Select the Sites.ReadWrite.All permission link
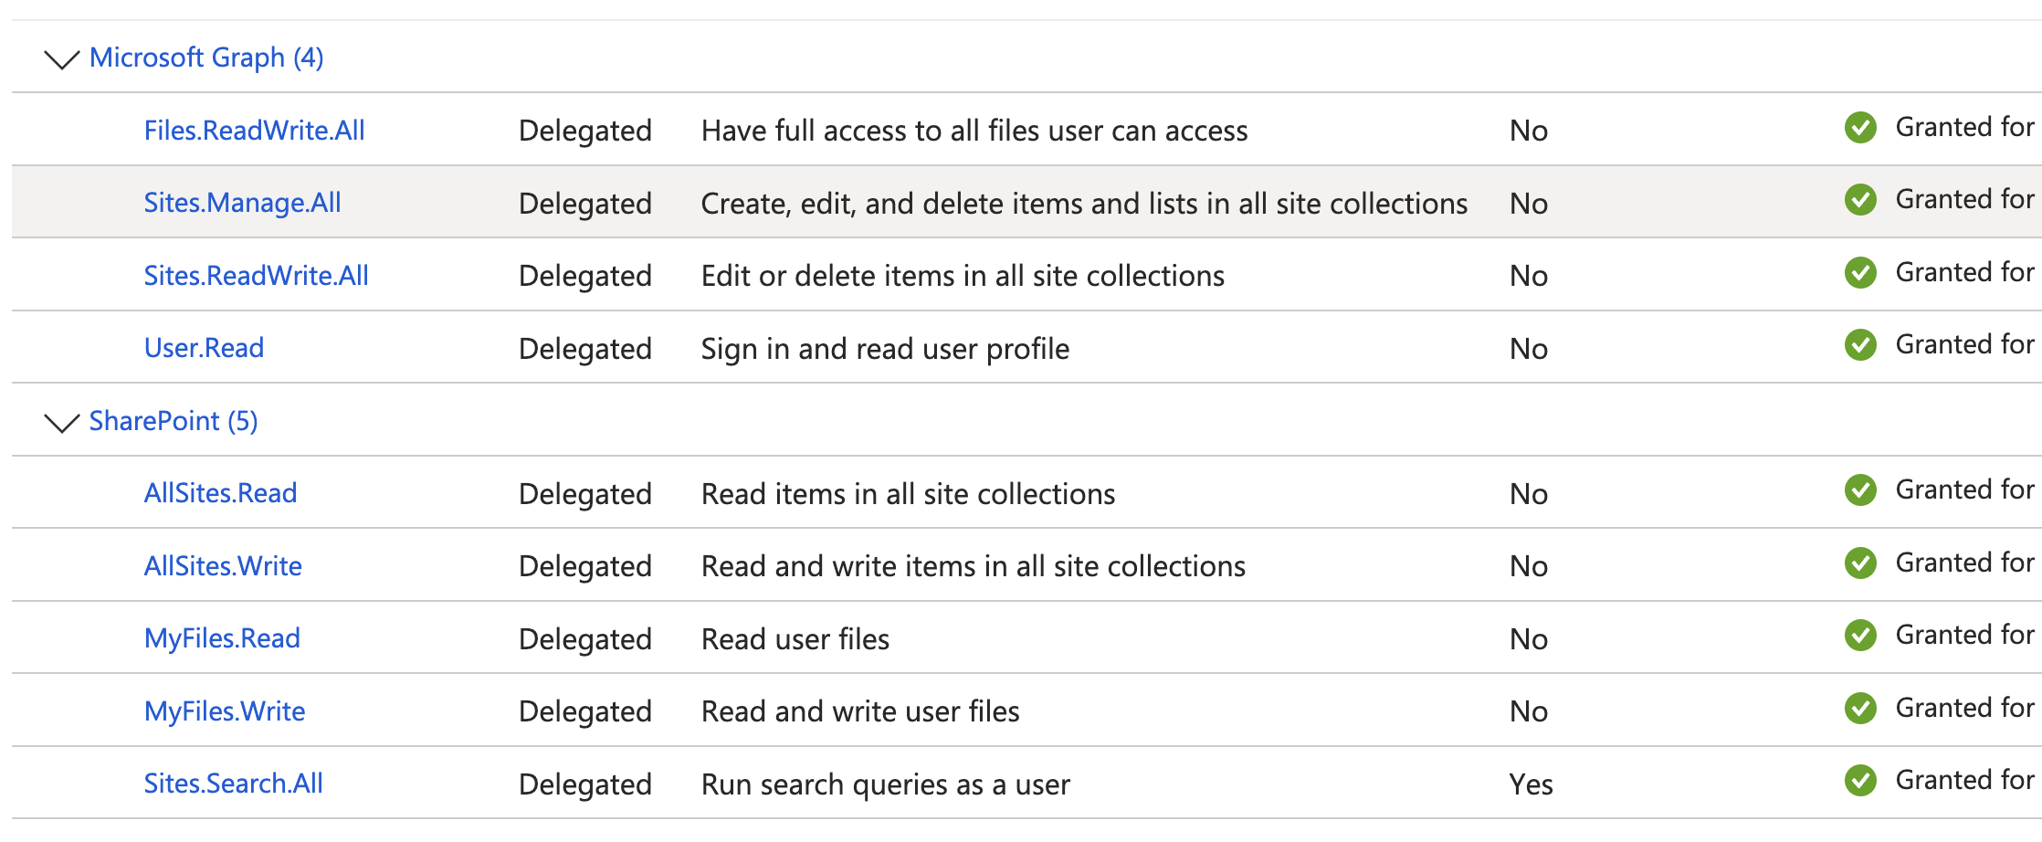The width and height of the screenshot is (2042, 842). pyautogui.click(x=256, y=275)
